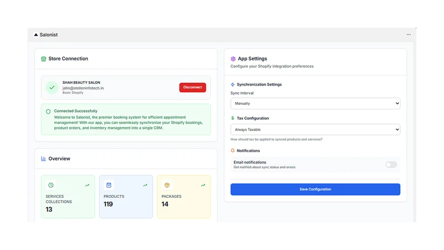The width and height of the screenshot is (444, 250).
Task: Click the Salonist triangle logo icon
Action: [36, 34]
